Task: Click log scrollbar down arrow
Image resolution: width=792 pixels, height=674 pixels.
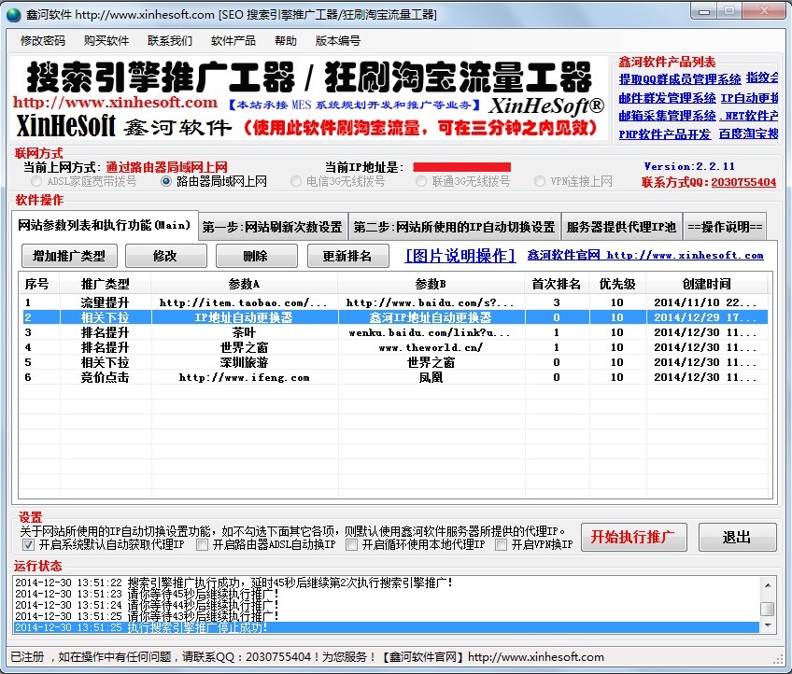Action: 768,625
